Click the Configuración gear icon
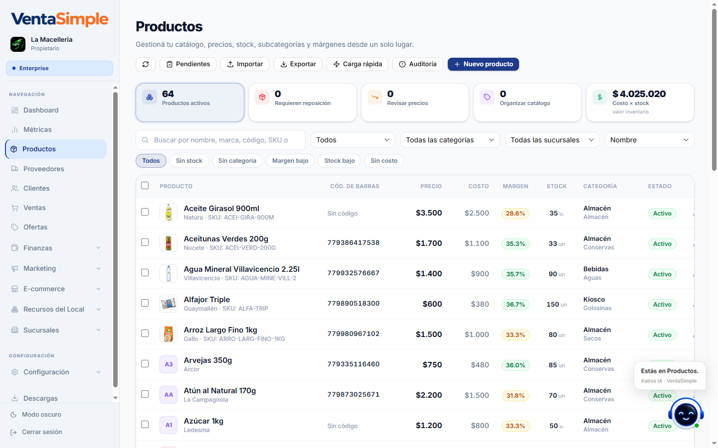 click(x=14, y=372)
